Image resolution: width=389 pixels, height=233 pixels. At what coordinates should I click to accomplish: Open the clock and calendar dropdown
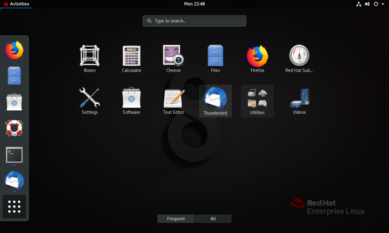[194, 4]
